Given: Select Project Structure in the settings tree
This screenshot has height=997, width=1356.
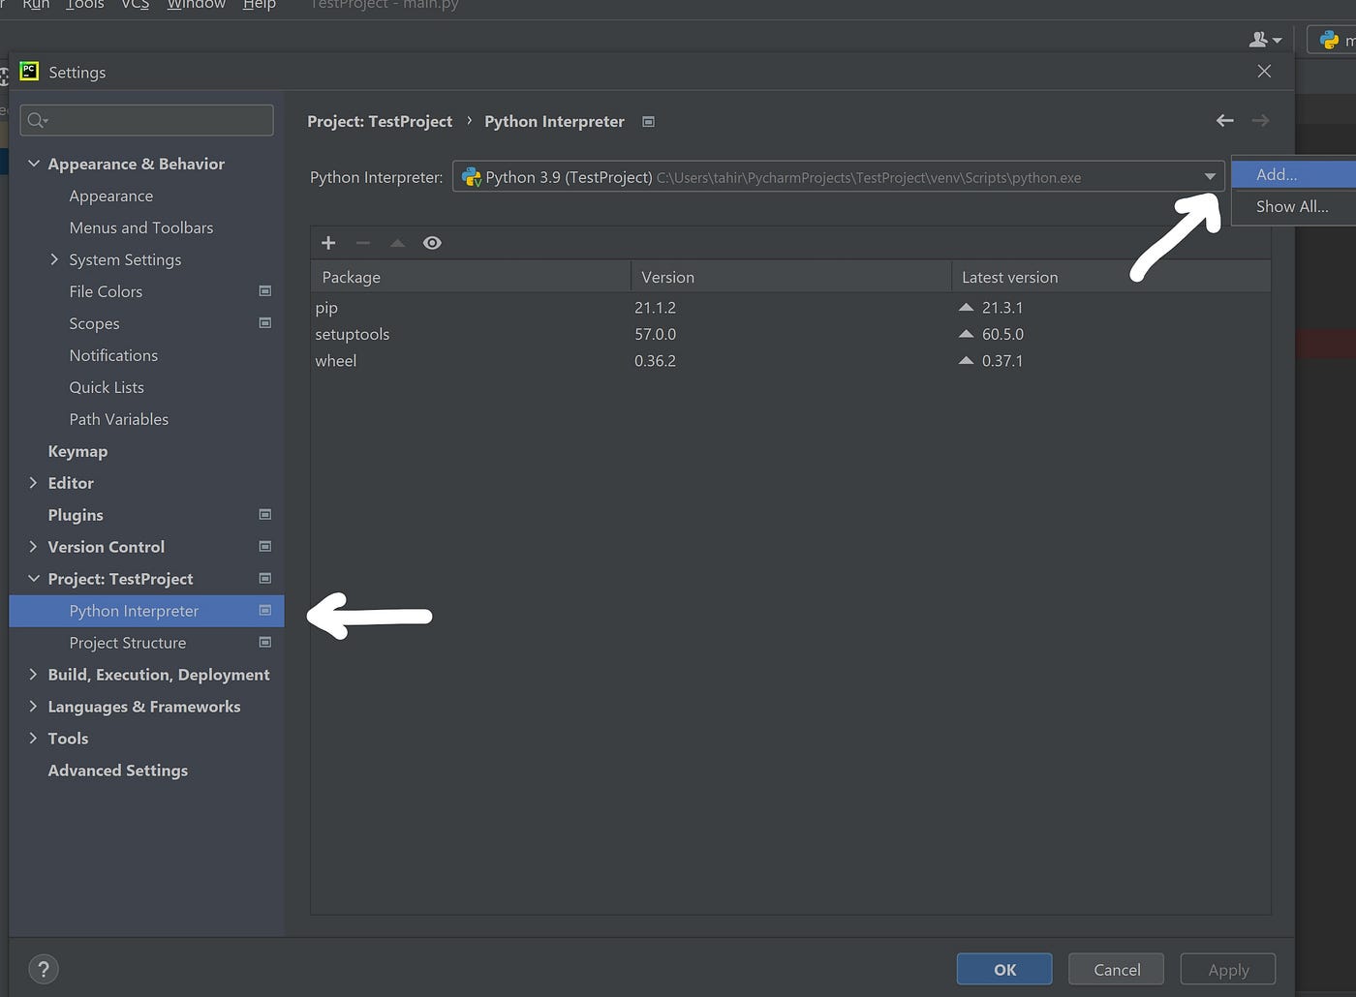Looking at the screenshot, I should [127, 643].
